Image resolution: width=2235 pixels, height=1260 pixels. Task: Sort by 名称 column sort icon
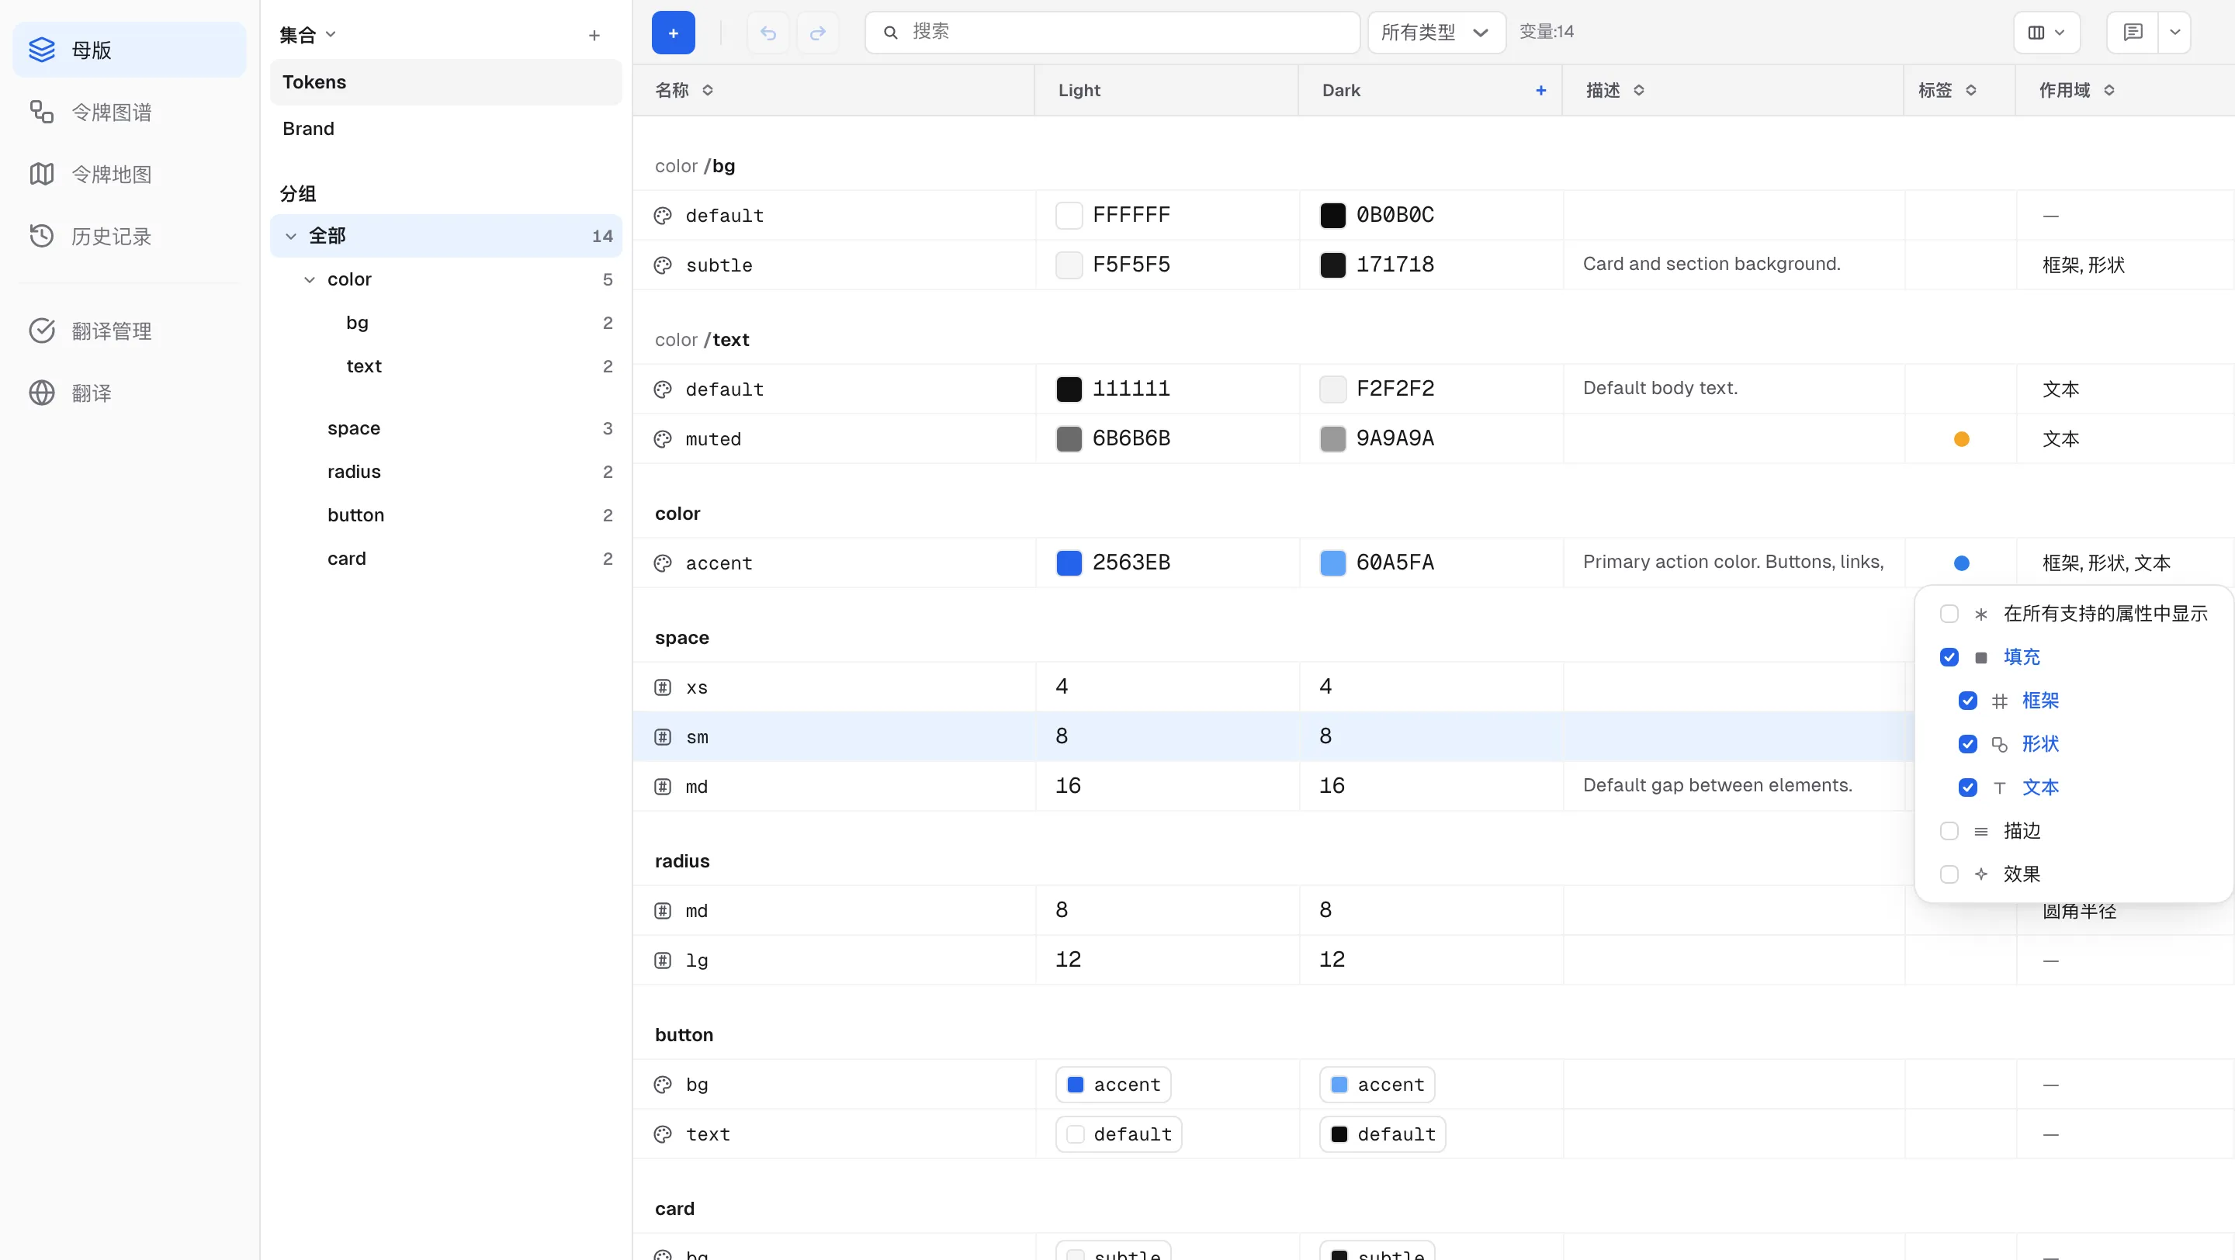point(708,90)
